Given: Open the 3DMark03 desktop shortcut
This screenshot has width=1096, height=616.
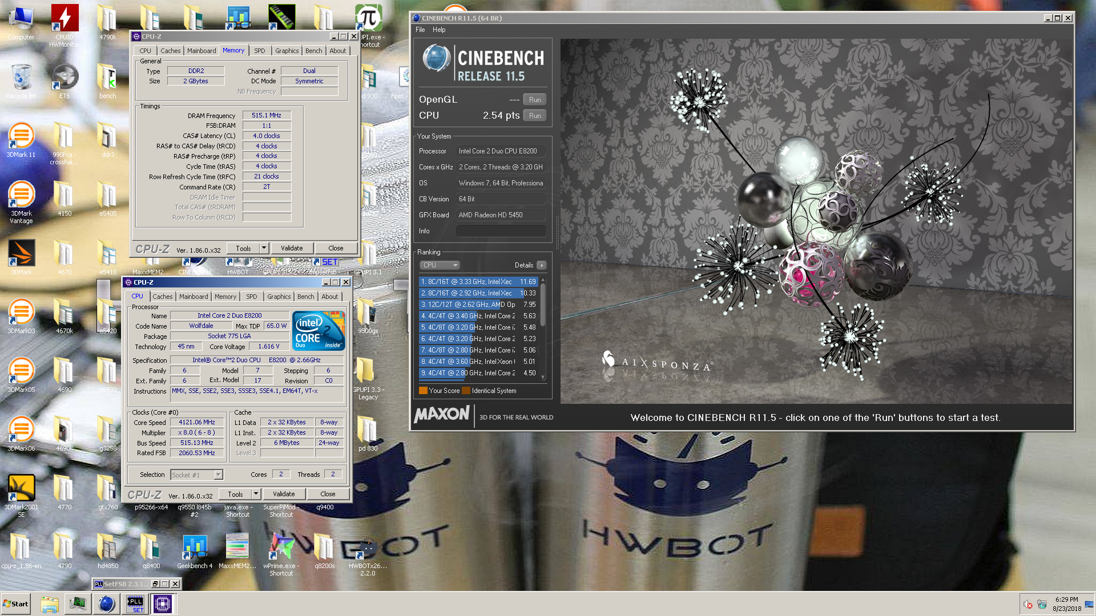Looking at the screenshot, I should (21, 317).
